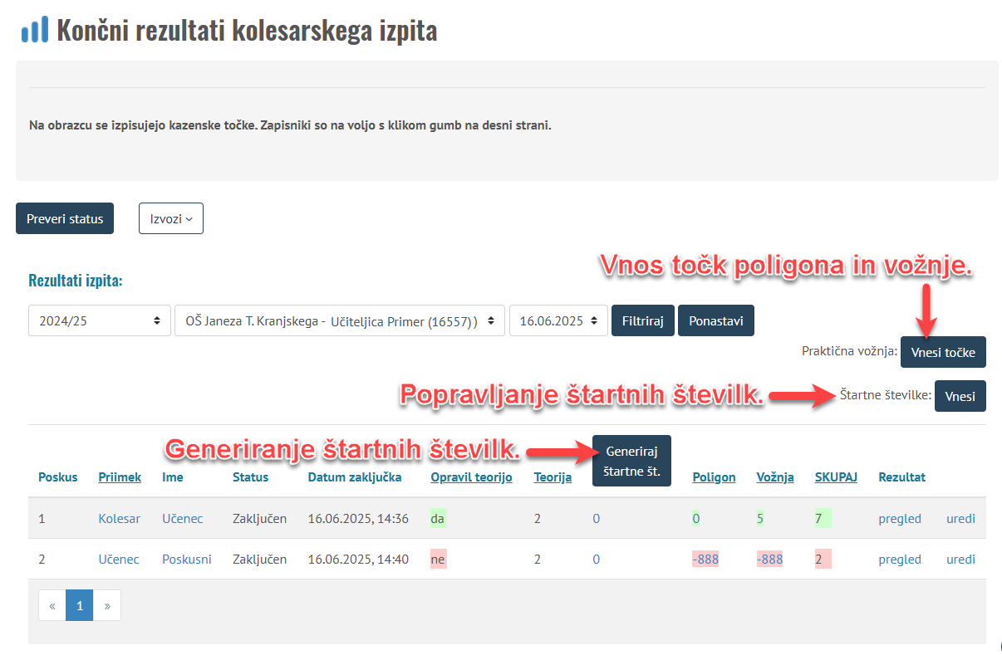This screenshot has width=1002, height=655.
Task: Click Vnesi točke for practical ride
Action: (x=943, y=351)
